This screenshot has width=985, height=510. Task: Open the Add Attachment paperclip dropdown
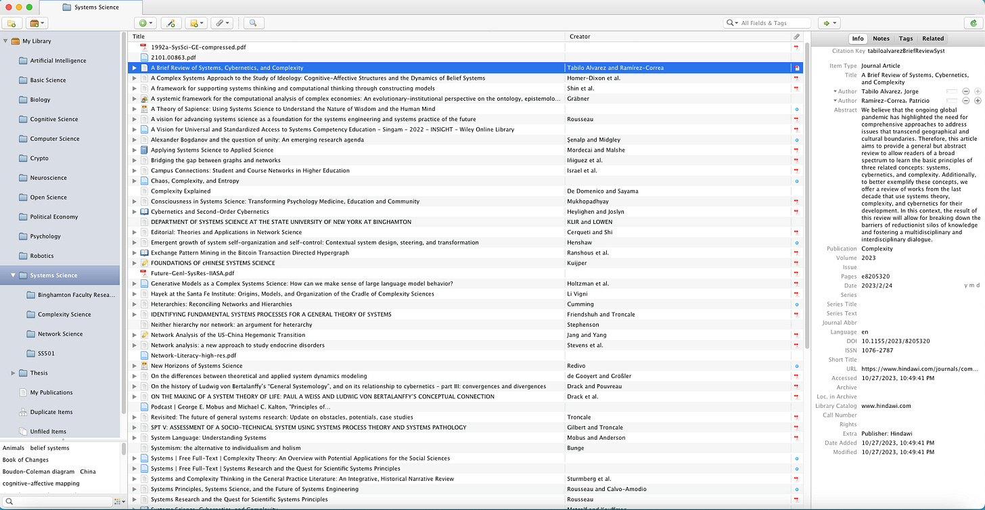[222, 23]
